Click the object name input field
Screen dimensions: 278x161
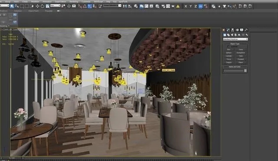click(x=234, y=71)
